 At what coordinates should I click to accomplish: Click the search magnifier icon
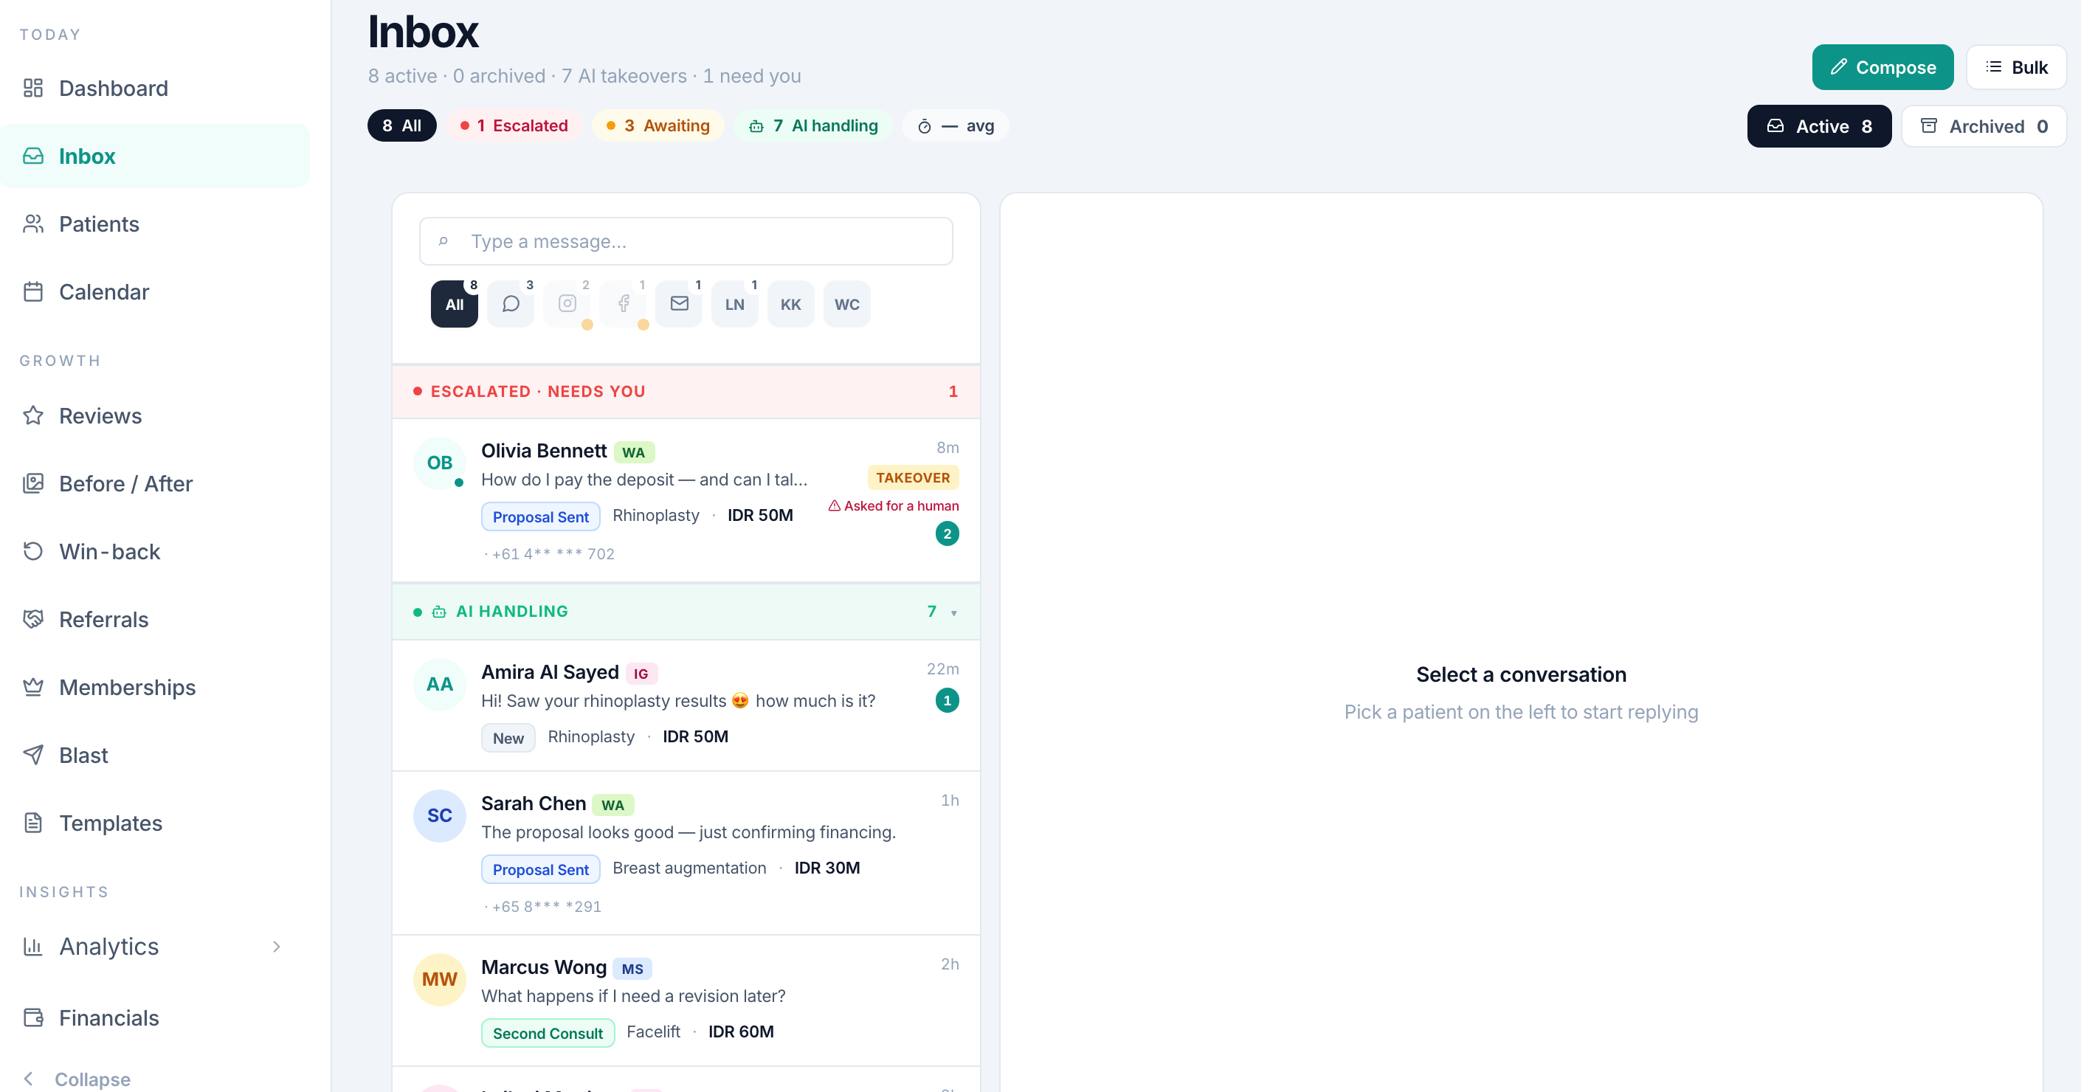click(x=443, y=241)
